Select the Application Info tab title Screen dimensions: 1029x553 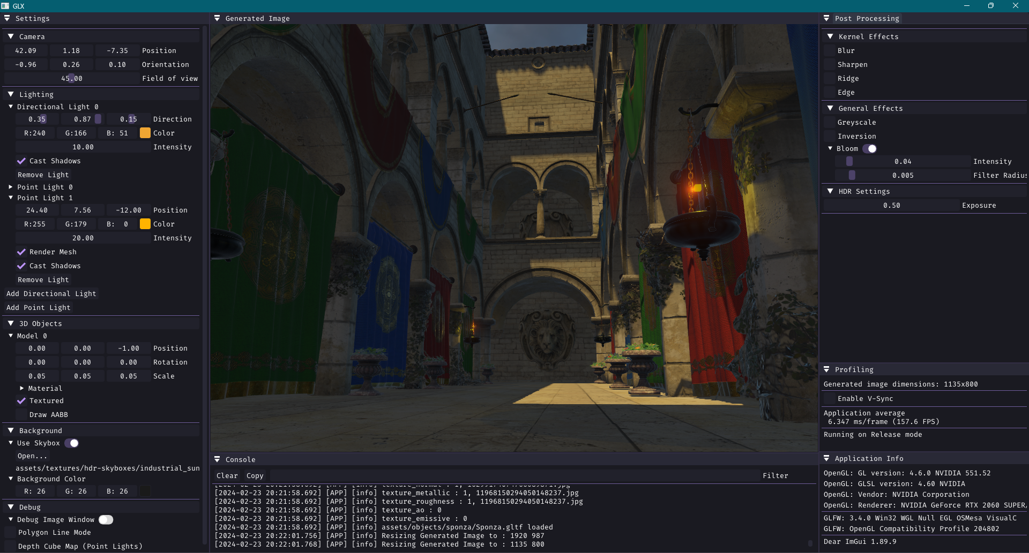click(869, 458)
